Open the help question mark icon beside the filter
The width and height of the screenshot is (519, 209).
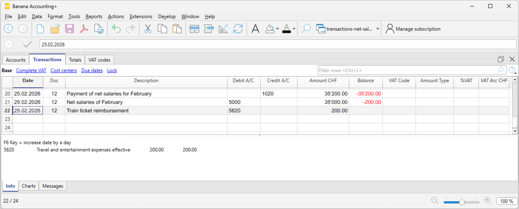pyautogui.click(x=512, y=71)
